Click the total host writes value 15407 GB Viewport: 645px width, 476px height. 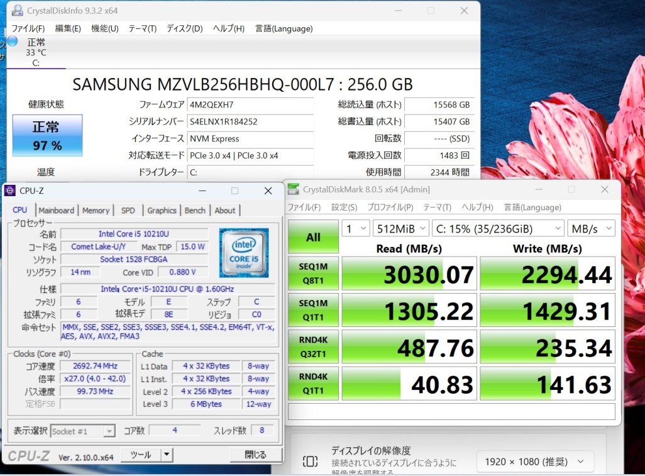438,121
